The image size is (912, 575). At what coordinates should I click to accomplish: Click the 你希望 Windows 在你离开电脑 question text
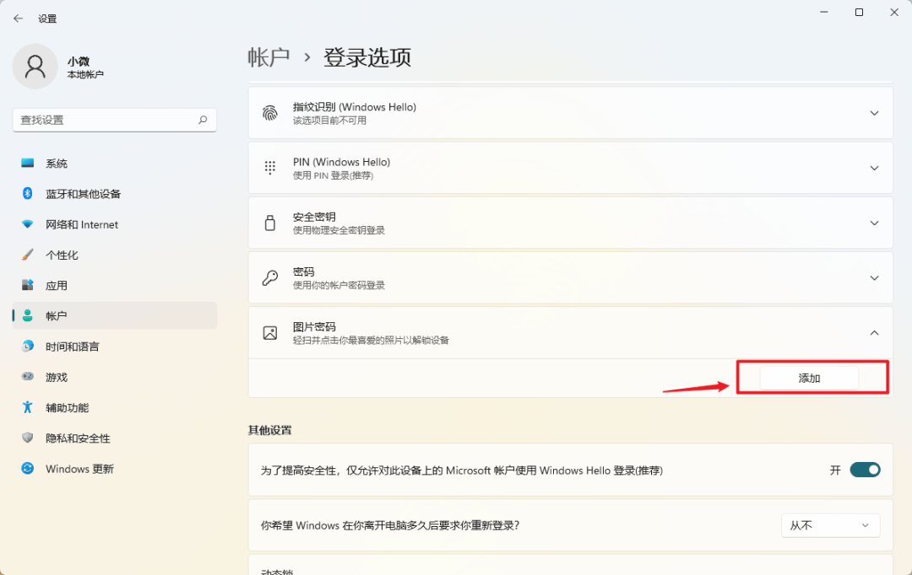coord(389,525)
